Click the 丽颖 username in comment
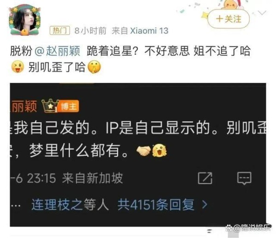 tap(24, 106)
